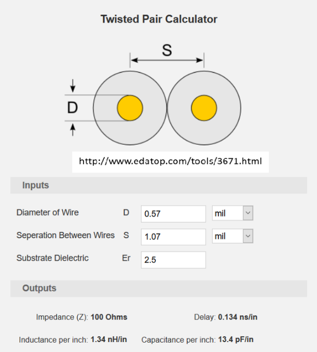Click the right yellow conductor circle
The image size is (317, 352).
tap(204, 108)
